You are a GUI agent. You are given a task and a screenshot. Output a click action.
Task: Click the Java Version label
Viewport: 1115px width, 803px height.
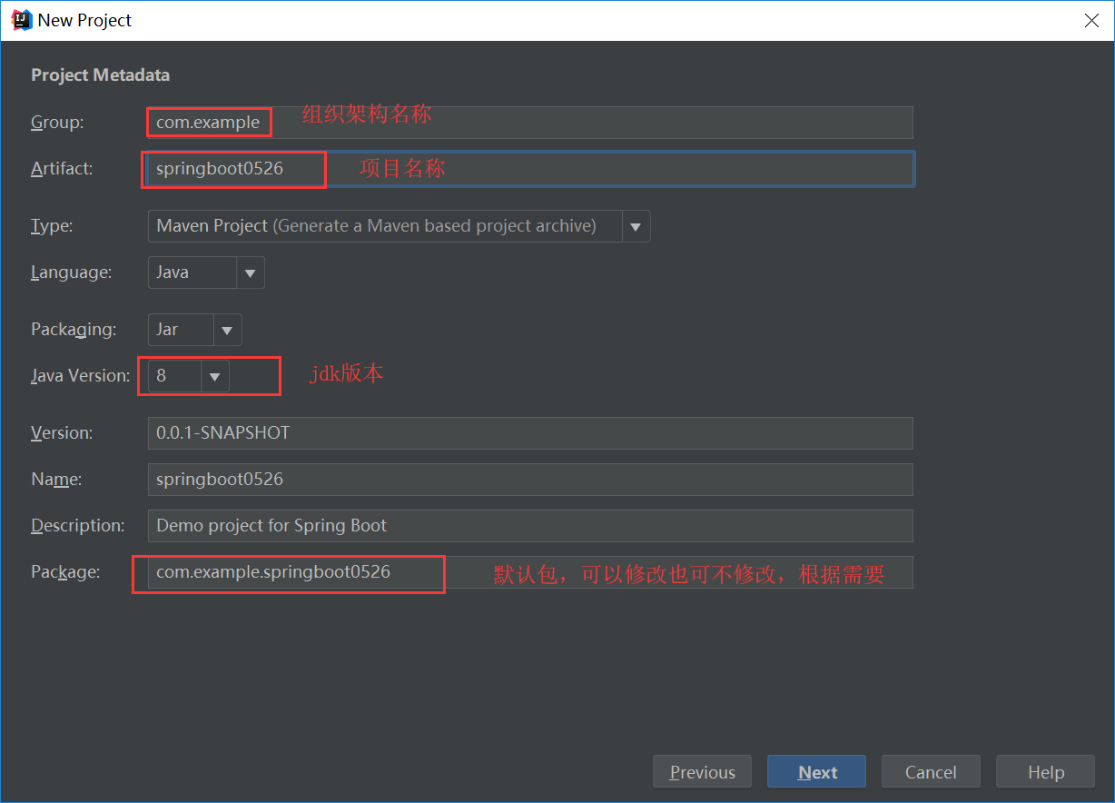81,376
